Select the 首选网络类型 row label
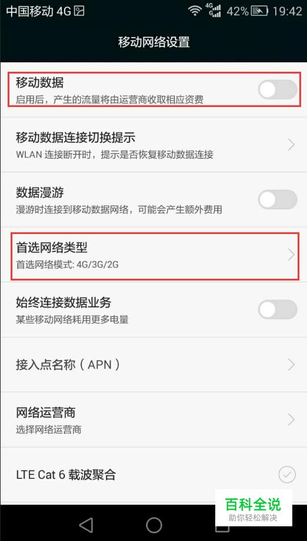 click(x=52, y=247)
